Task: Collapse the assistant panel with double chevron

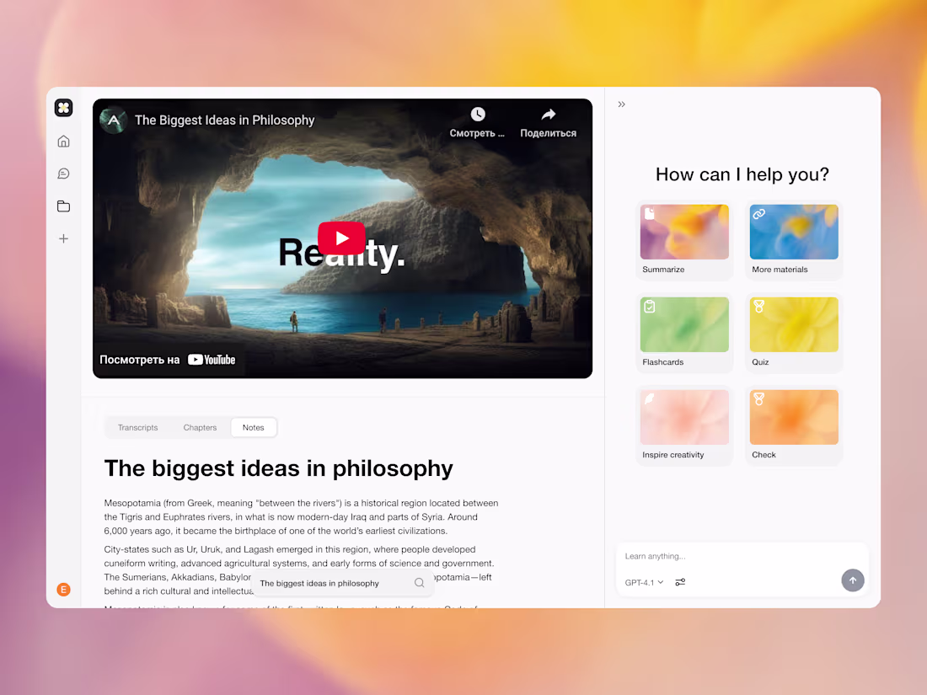Action: click(x=621, y=104)
